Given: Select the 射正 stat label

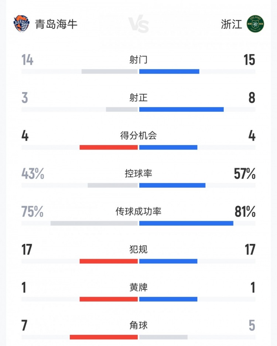Looking at the screenshot, I should pyautogui.click(x=138, y=98).
